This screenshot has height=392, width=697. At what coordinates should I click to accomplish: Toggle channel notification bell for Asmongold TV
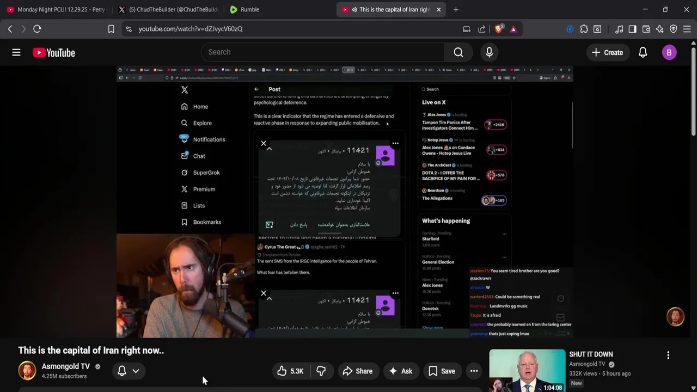click(122, 371)
